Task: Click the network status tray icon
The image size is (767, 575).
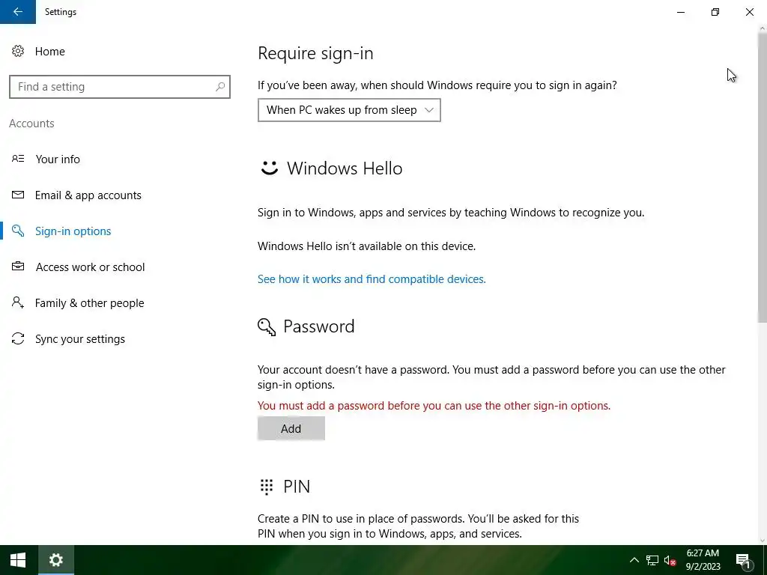Action: 652,560
